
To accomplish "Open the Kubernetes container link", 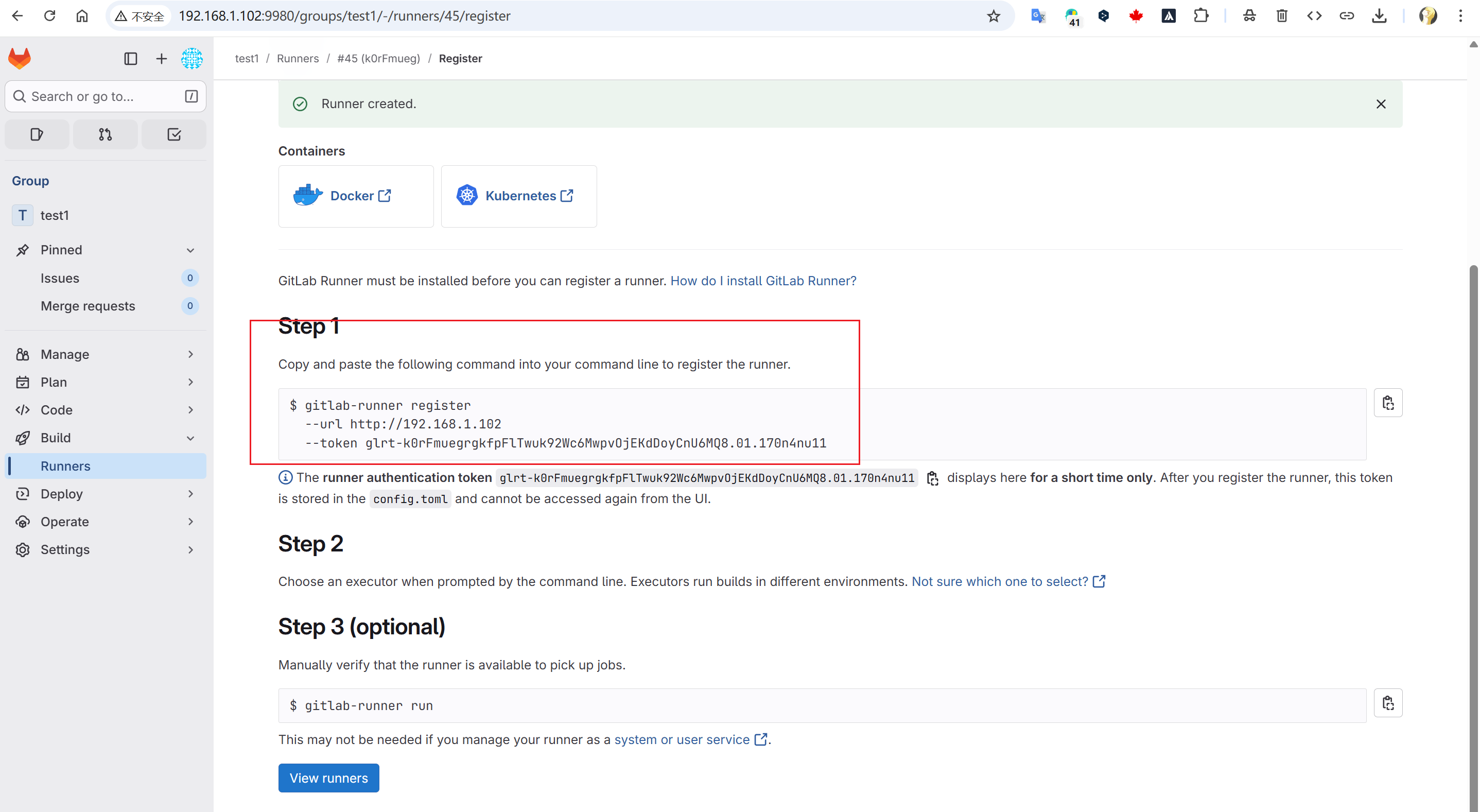I will [520, 196].
